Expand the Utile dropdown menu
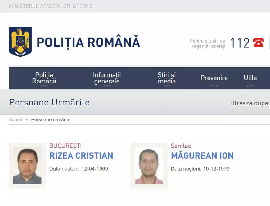This screenshot has height=206, width=270. tap(250, 78)
